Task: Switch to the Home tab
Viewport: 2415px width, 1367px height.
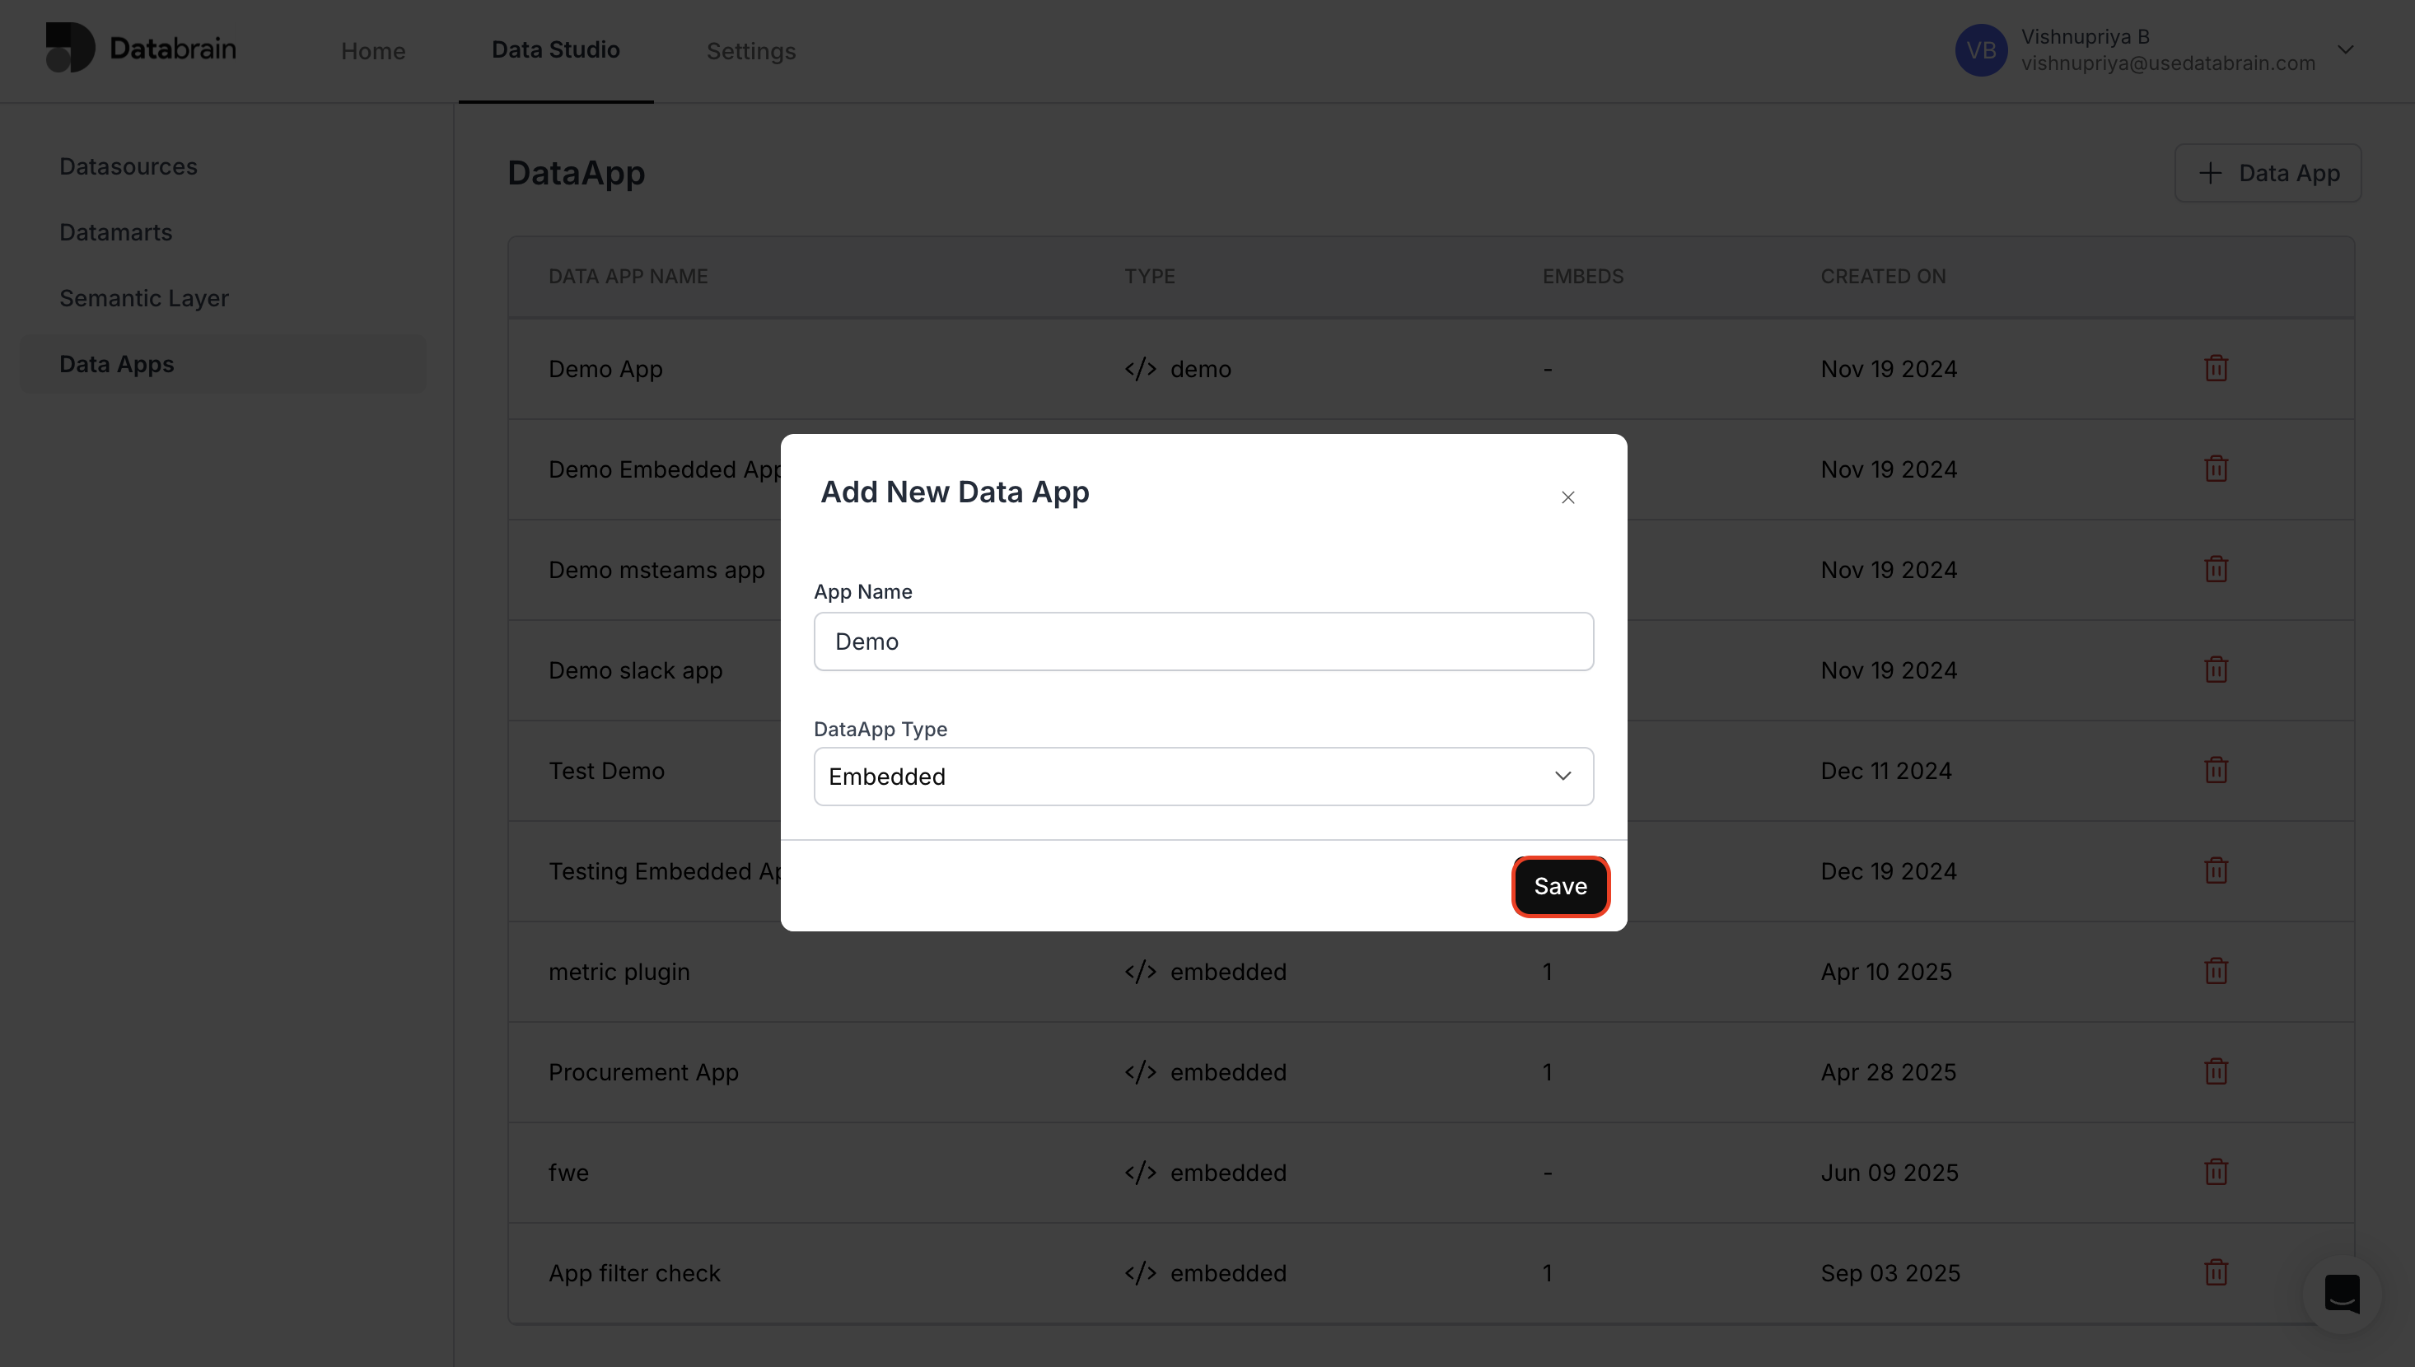Action: pos(373,51)
